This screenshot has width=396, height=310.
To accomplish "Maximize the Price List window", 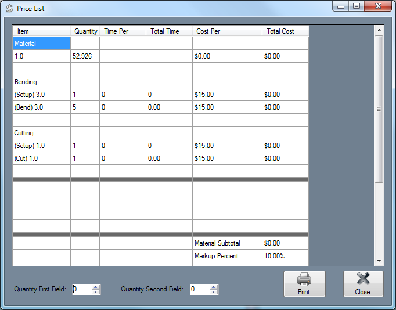I will click(357, 6).
